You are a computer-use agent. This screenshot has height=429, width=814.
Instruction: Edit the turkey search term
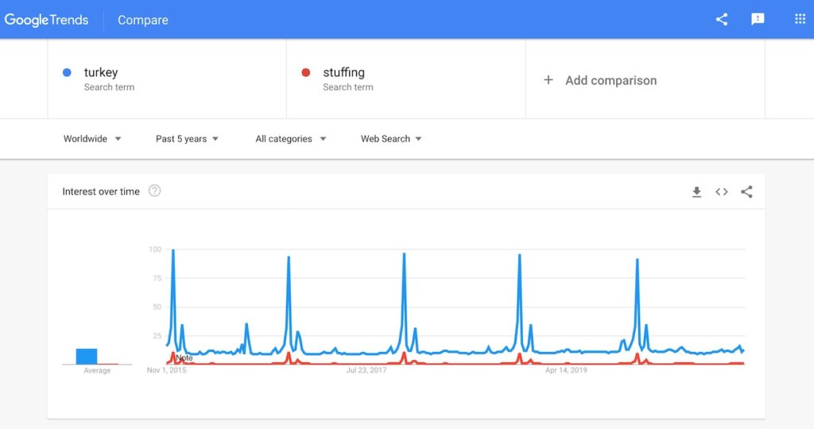click(101, 72)
